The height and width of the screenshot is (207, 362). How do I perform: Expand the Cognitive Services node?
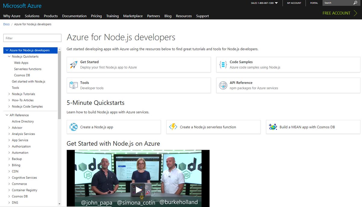(x=9, y=178)
